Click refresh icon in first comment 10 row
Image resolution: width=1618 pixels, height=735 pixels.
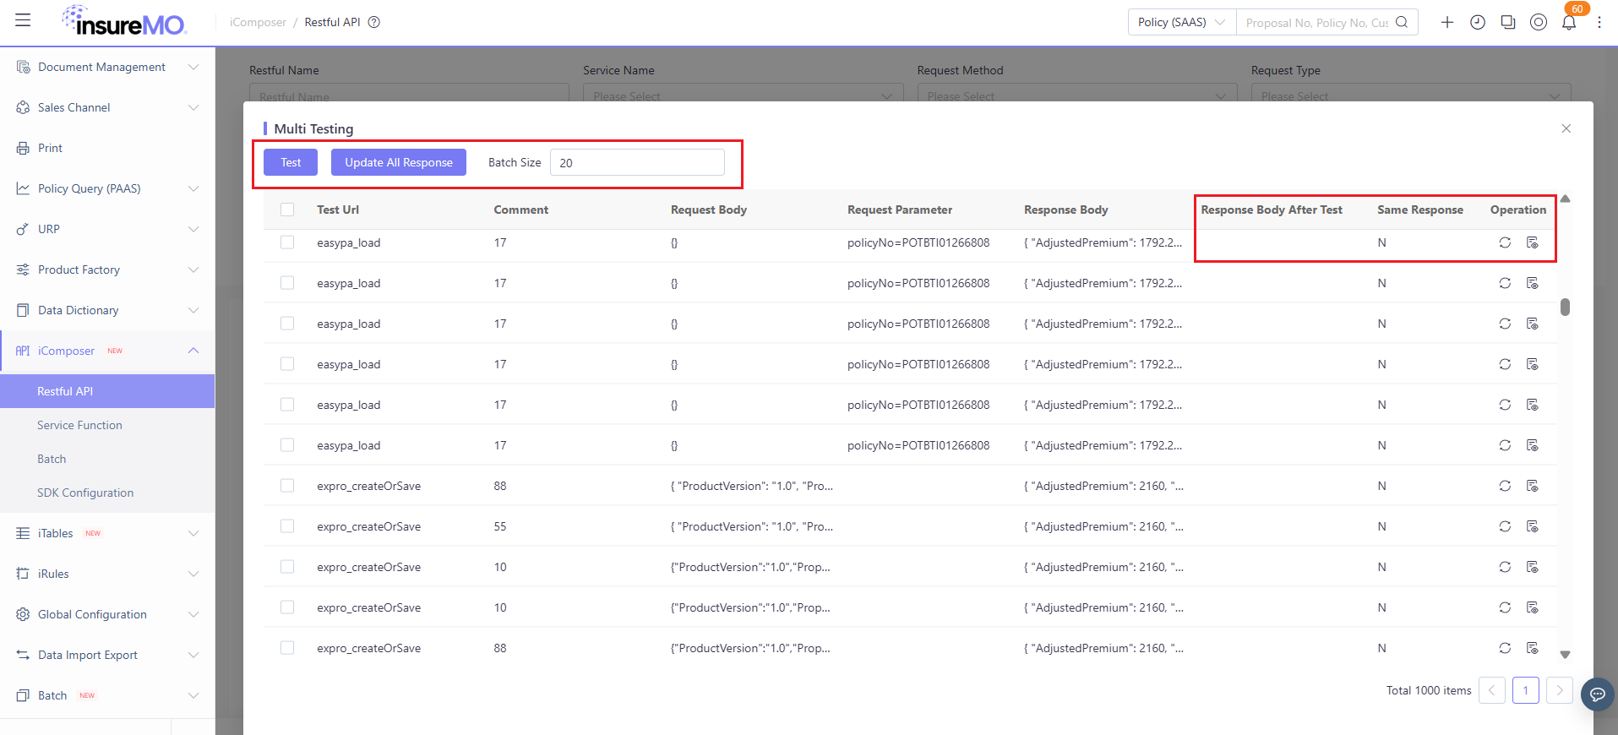[x=1505, y=567]
